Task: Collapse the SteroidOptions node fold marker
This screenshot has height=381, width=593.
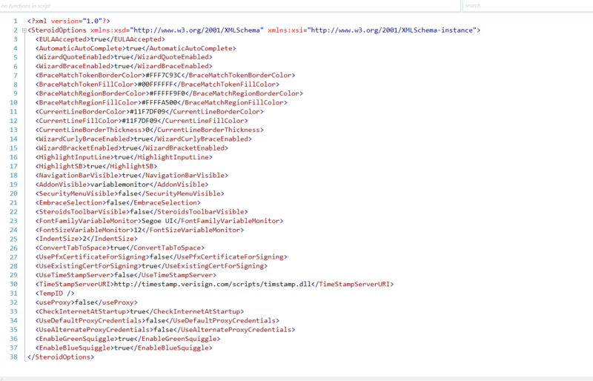Action: 24,30
